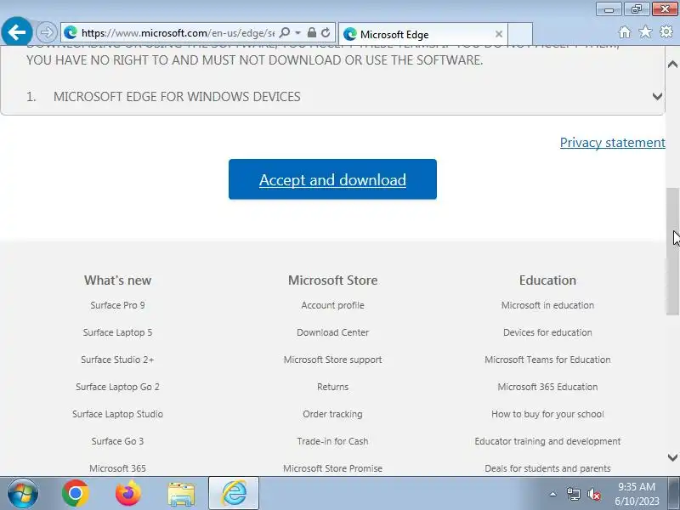Viewport: 680px width, 510px height.
Task: Open Surface Go 3 link
Action: 117,441
